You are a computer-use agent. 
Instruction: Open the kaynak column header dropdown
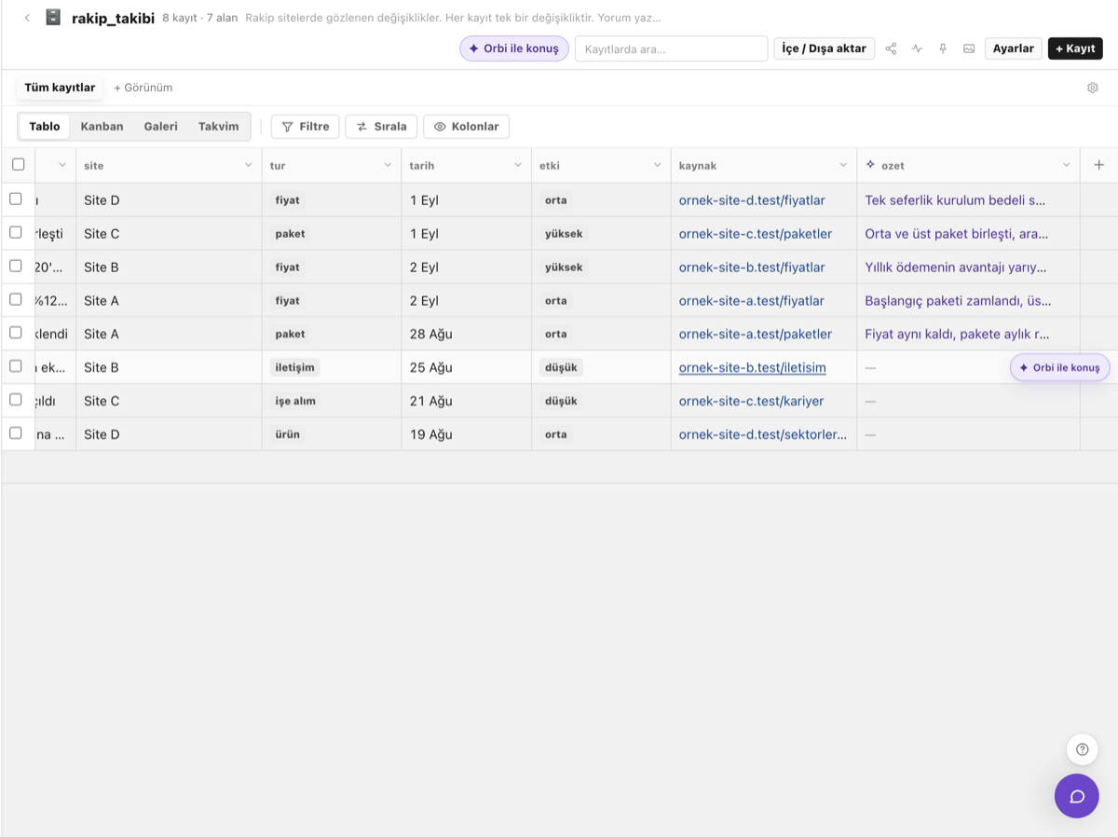pos(843,165)
